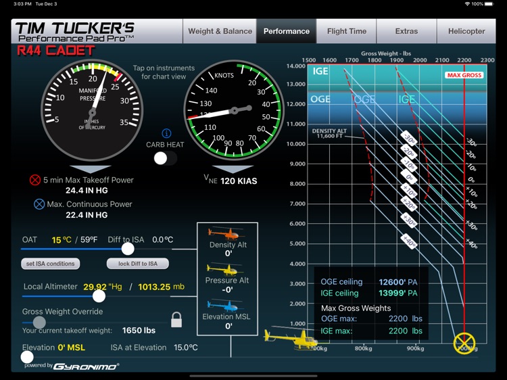507x380 pixels.
Task: Click the 22.4 IN HG continuous power value
Action: (x=87, y=215)
